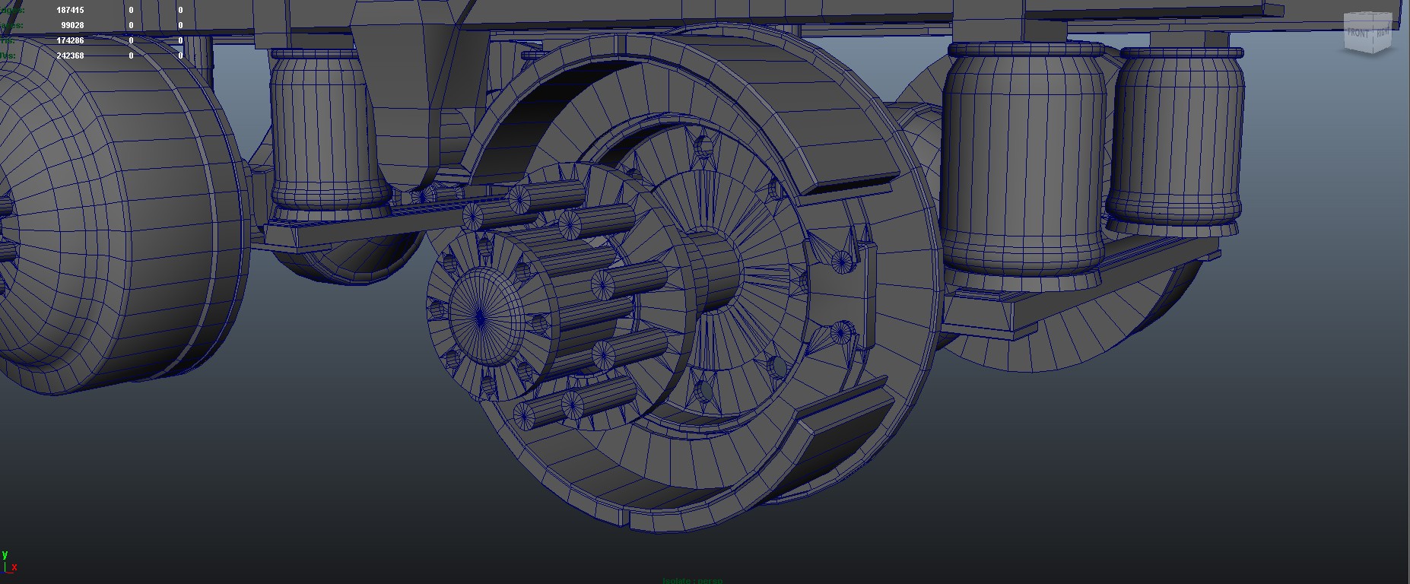Click the XY axis indicator in the corner

pyautogui.click(x=8, y=561)
